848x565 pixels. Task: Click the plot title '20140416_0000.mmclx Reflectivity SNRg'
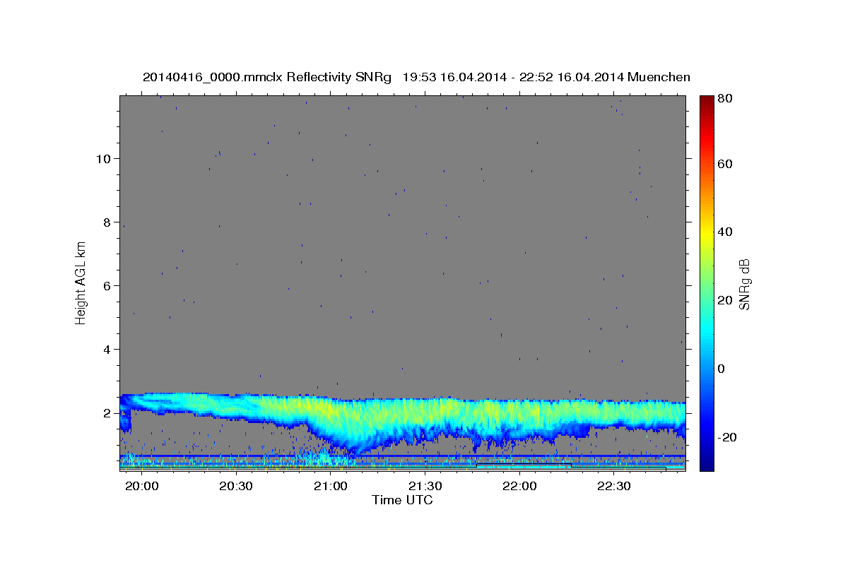267,77
